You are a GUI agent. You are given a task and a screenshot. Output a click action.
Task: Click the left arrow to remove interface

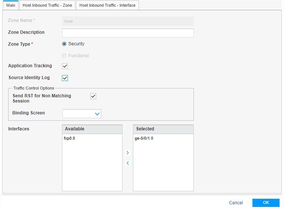click(x=128, y=163)
